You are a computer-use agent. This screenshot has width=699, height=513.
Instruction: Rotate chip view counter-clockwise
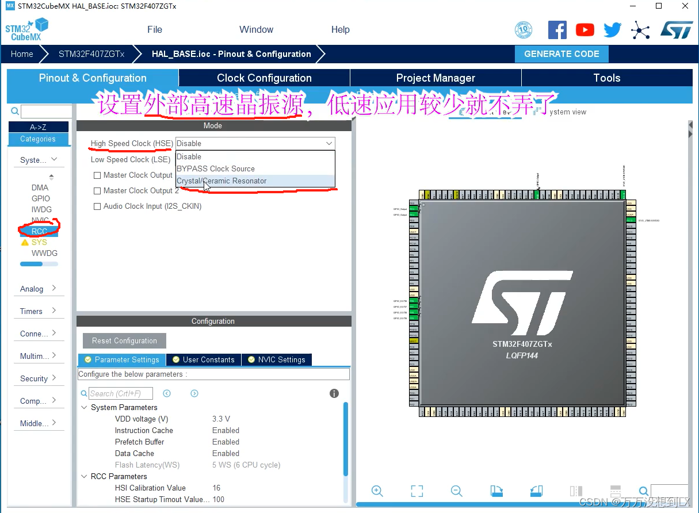click(x=536, y=491)
